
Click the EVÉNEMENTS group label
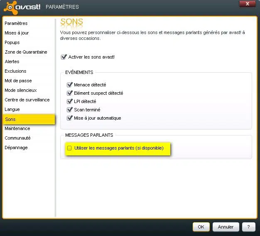click(79, 72)
